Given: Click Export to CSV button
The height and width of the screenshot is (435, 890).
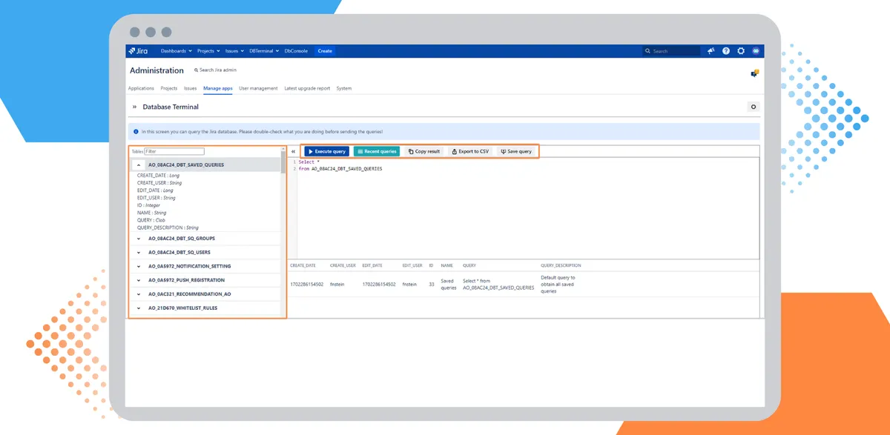Looking at the screenshot, I should click(470, 151).
